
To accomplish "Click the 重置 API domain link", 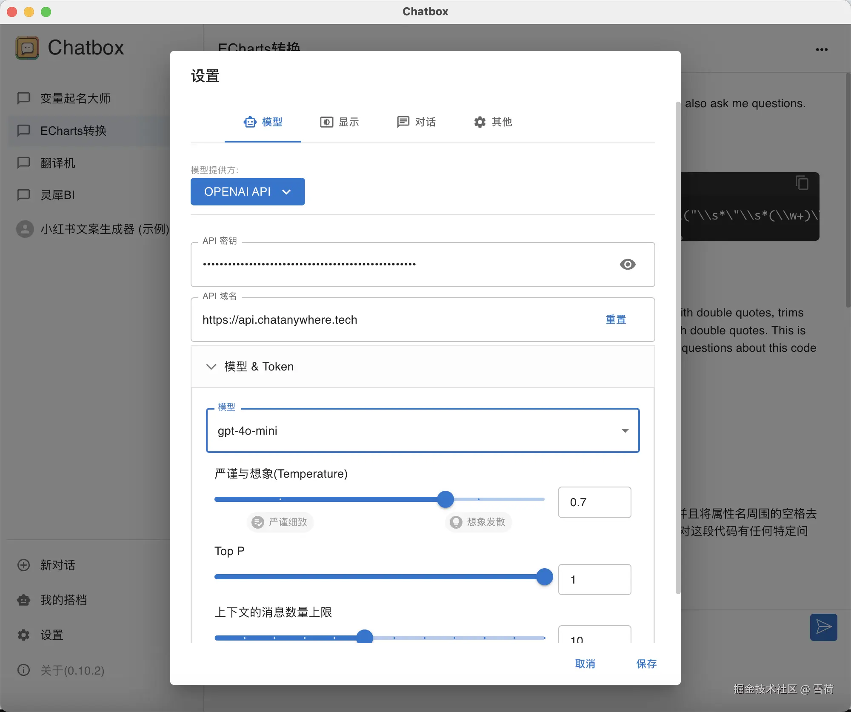I will pyautogui.click(x=616, y=319).
